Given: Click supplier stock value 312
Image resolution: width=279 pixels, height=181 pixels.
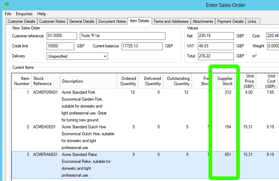Looking at the screenshot, I should coord(228,93).
